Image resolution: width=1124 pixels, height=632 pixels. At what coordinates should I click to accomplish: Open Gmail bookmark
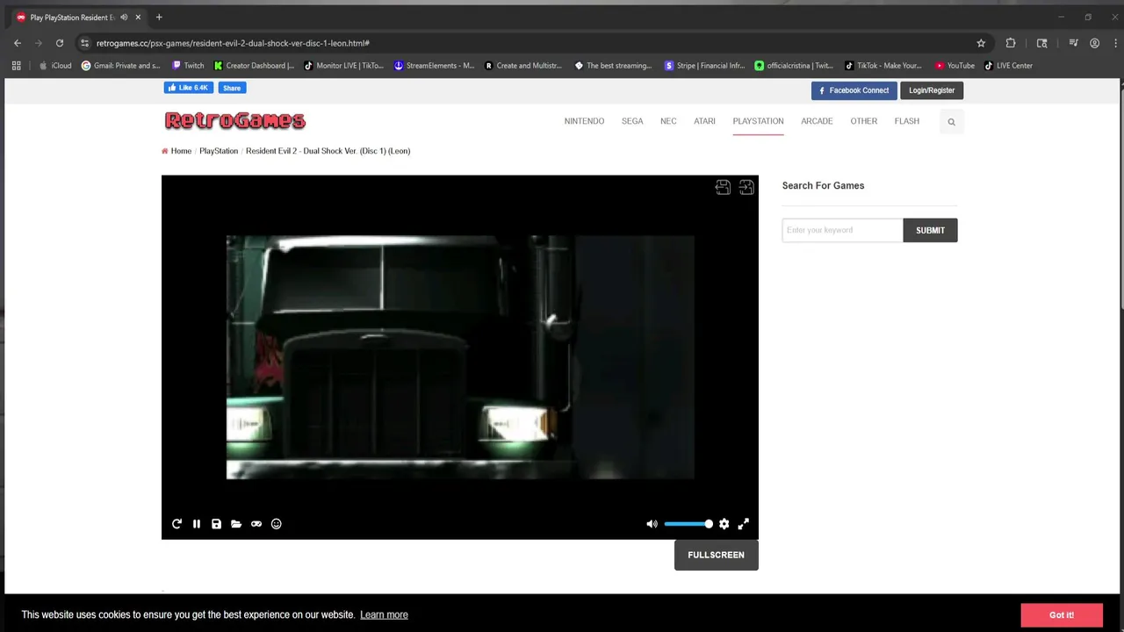121,66
